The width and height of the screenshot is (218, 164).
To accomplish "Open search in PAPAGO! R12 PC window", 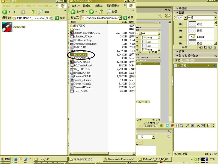I will coord(112,12).
